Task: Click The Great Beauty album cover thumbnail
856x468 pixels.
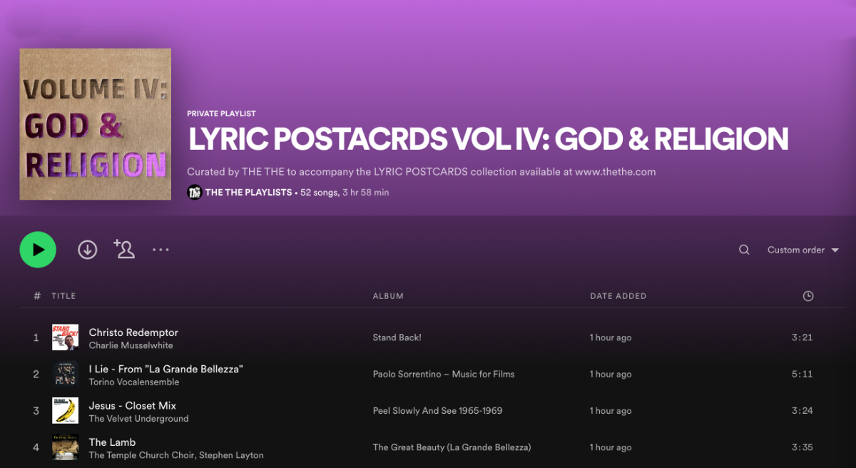Action: click(65, 447)
